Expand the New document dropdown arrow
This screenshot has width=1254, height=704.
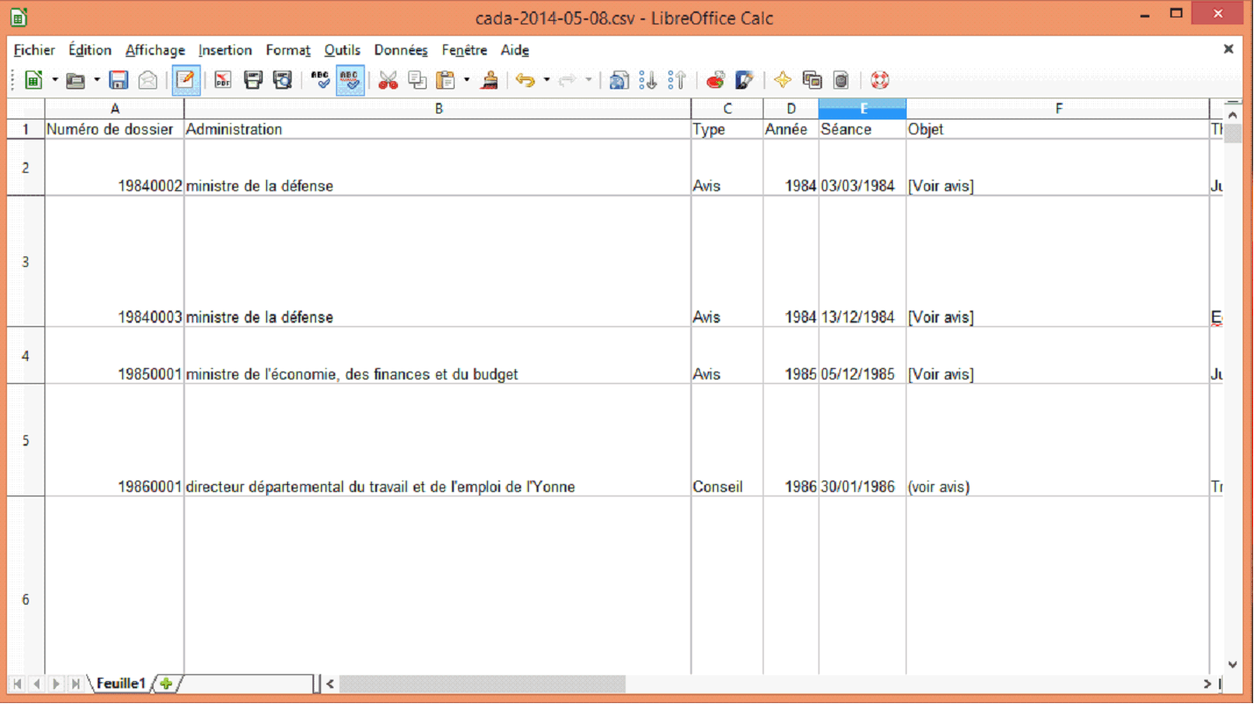click(55, 80)
